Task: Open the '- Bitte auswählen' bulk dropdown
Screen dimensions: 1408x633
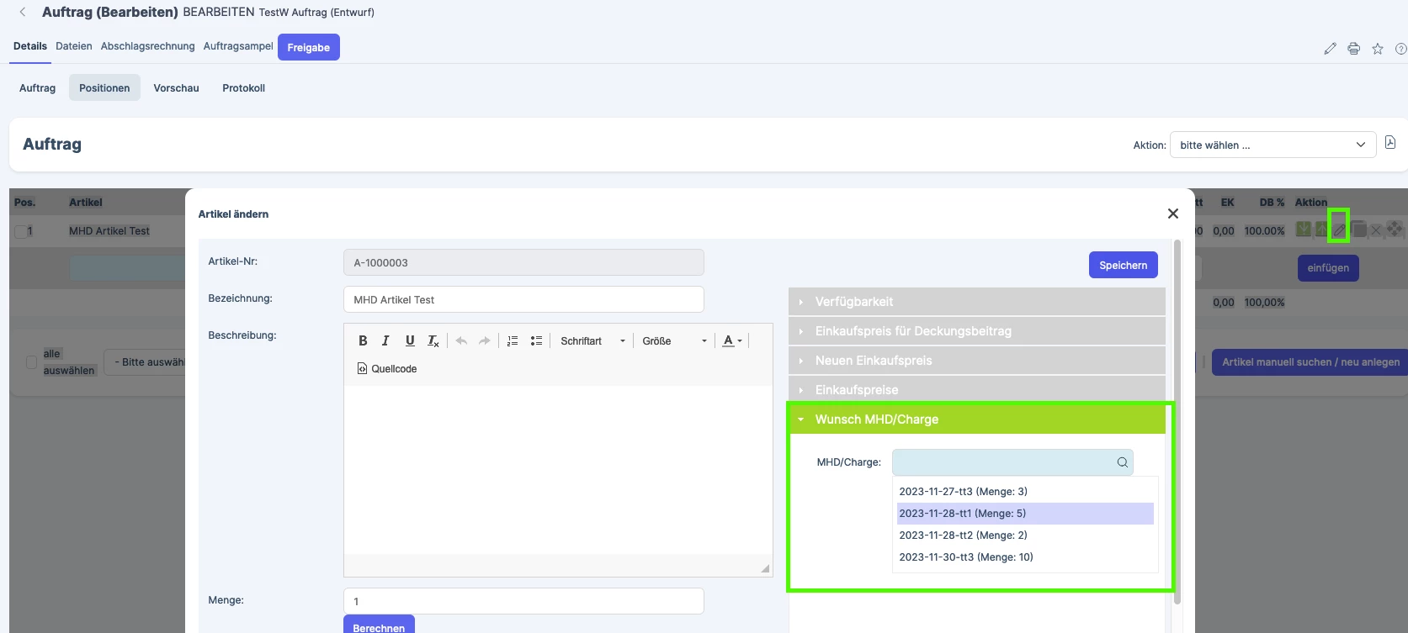Action: tap(145, 362)
